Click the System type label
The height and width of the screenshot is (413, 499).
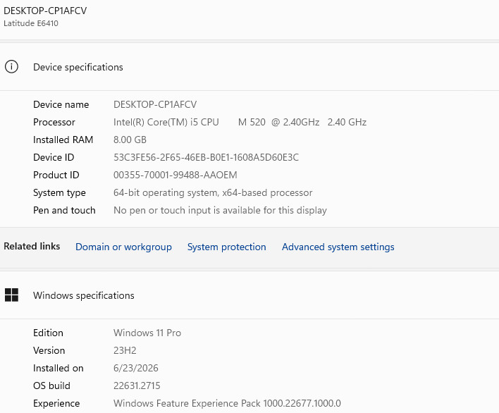pos(59,193)
